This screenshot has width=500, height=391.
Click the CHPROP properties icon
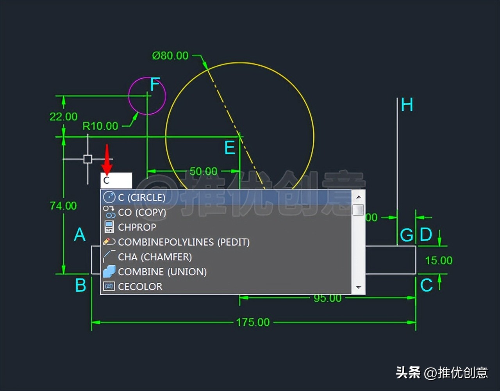pos(110,227)
